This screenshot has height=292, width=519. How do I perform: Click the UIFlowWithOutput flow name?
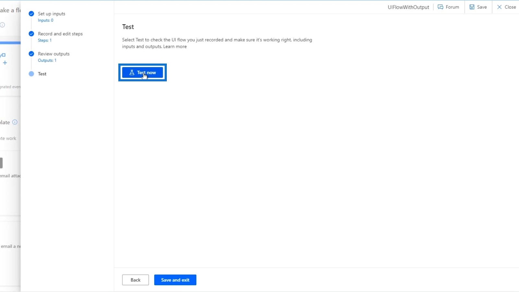tap(408, 7)
